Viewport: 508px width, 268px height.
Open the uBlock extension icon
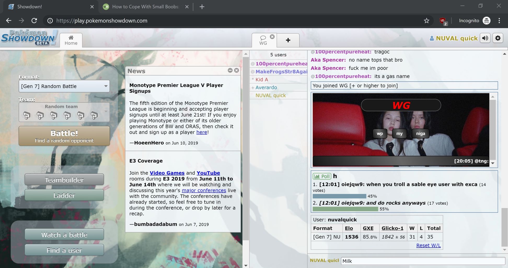coord(443,21)
